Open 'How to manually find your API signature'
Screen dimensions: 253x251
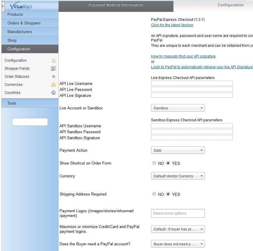coord(183,56)
